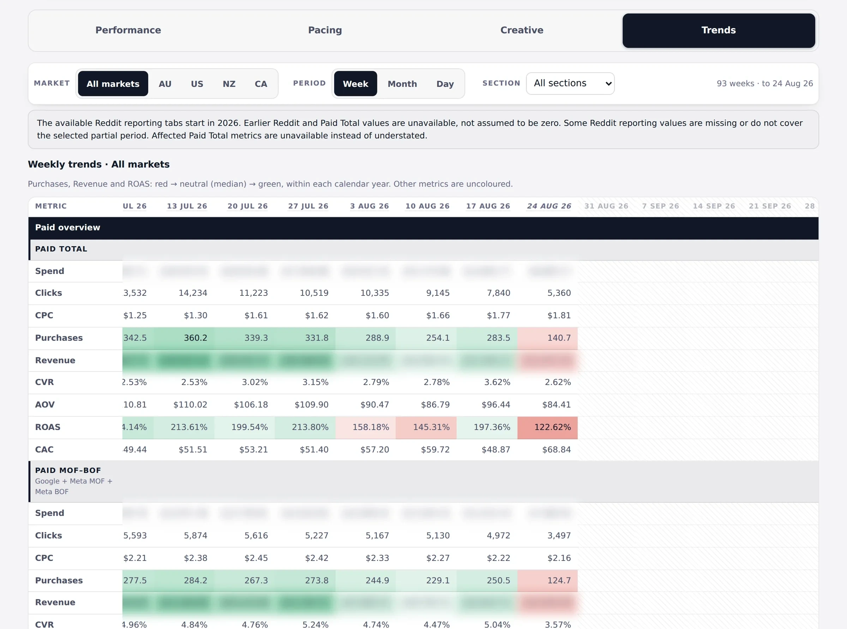Filter market to NZ
This screenshot has width=847, height=629.
[229, 84]
